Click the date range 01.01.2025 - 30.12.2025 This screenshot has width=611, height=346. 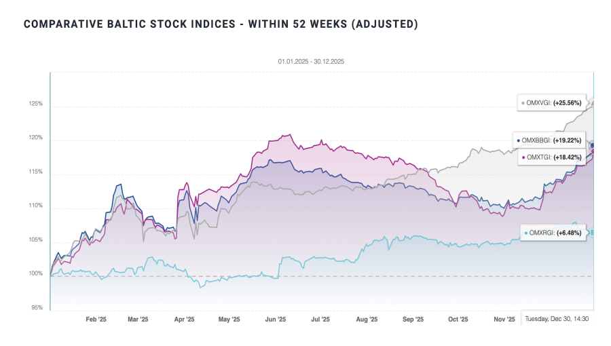point(311,62)
